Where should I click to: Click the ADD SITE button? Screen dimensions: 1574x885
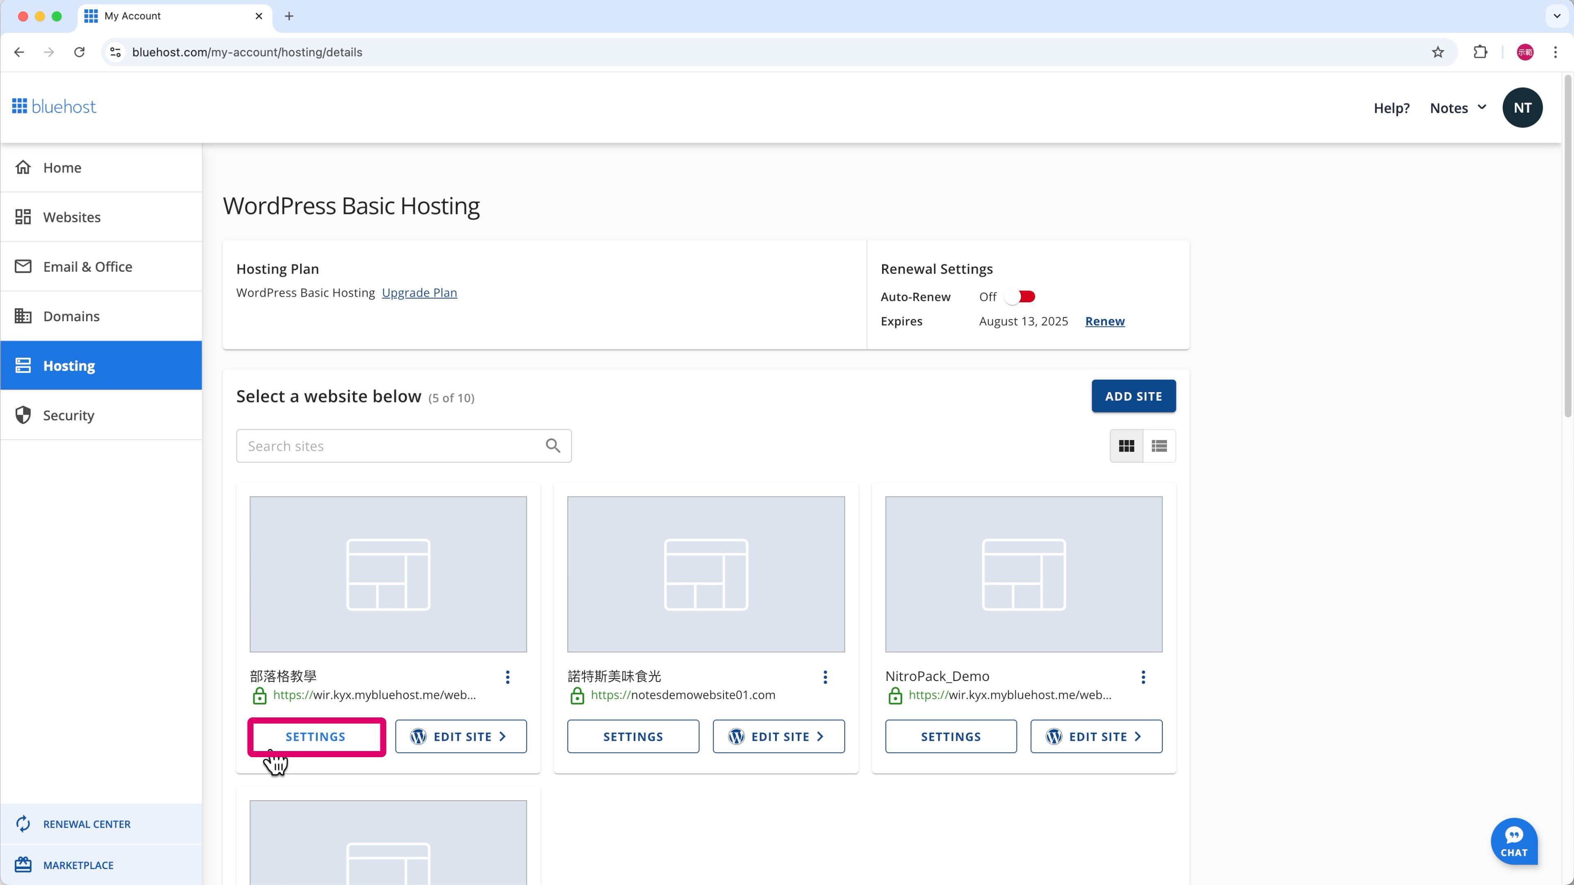pyautogui.click(x=1133, y=396)
